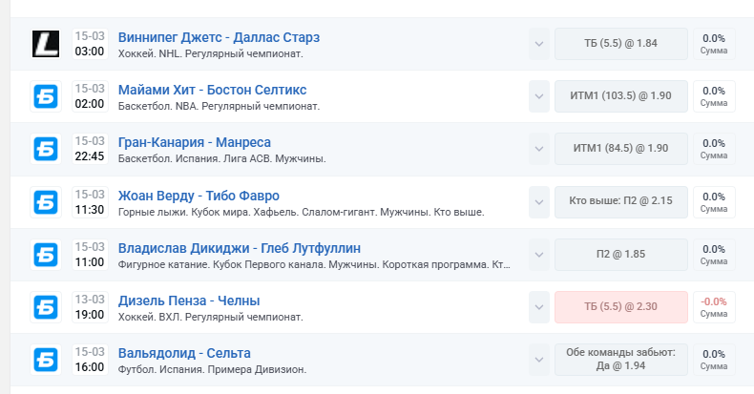Choose Обе команды забьют: Да @ 1.94
The image size is (754, 394).
pyautogui.click(x=620, y=359)
